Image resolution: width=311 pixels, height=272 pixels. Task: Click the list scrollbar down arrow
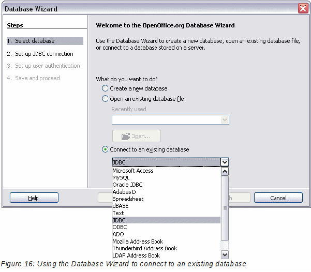point(225,254)
